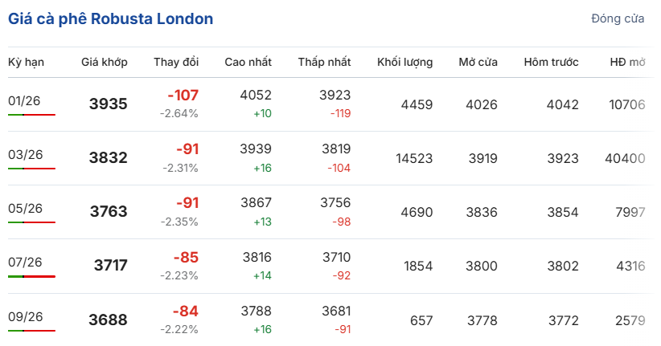Click the 'Thay đổi' column header
The height and width of the screenshot is (346, 661).
(176, 62)
